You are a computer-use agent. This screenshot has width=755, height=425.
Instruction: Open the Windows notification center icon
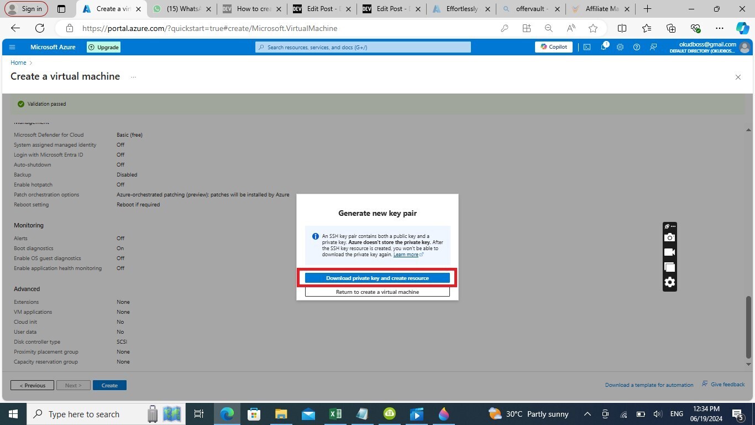(738, 414)
